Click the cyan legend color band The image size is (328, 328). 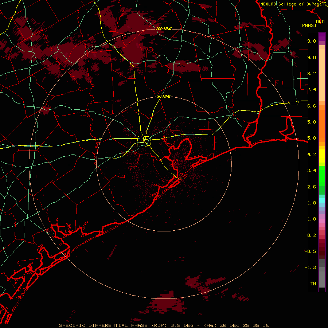322,200
